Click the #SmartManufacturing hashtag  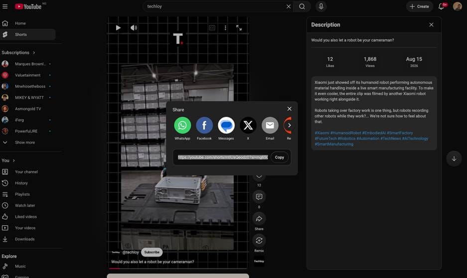(334, 144)
